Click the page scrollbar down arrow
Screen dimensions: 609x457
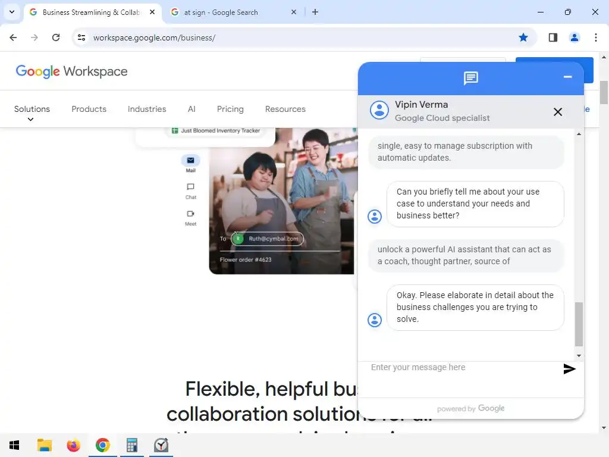604,428
